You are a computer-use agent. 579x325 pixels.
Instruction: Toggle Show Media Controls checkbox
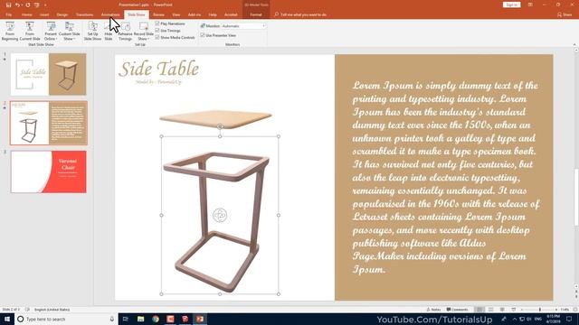tap(157, 38)
